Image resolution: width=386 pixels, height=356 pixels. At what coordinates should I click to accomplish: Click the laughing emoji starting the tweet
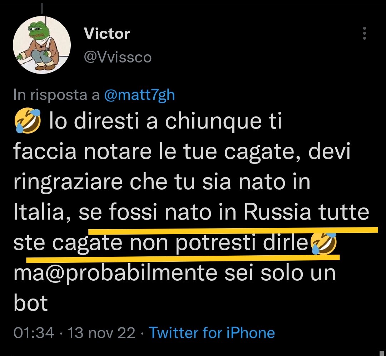click(x=27, y=122)
